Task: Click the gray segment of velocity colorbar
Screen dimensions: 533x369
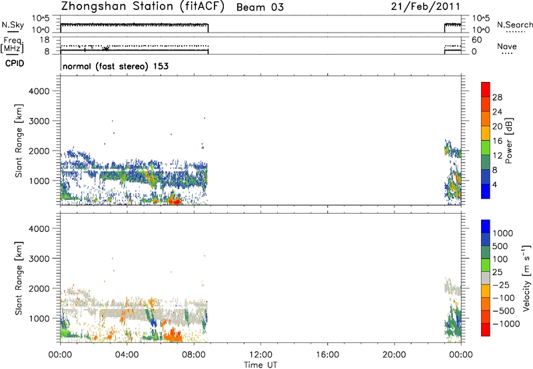Action: pyautogui.click(x=486, y=278)
